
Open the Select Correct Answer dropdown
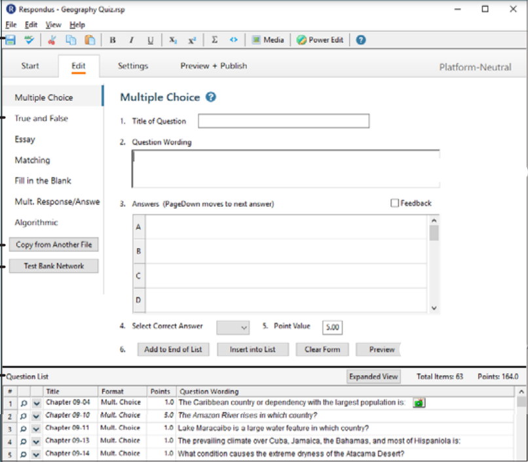[x=233, y=327]
